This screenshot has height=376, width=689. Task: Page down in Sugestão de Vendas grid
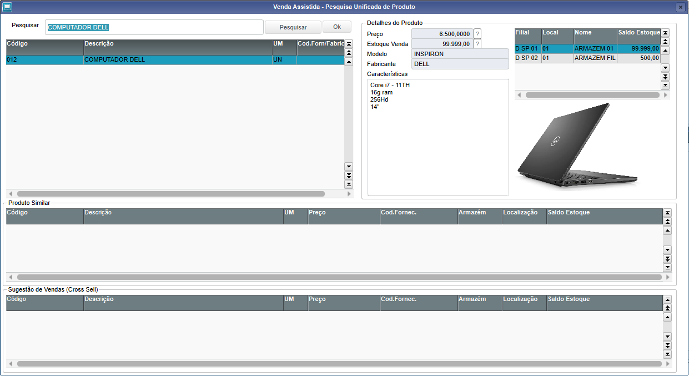click(x=667, y=345)
